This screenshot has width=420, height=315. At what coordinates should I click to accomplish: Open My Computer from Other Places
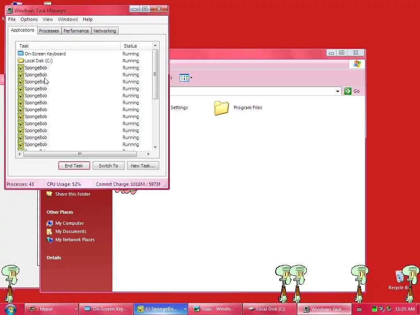pos(69,223)
